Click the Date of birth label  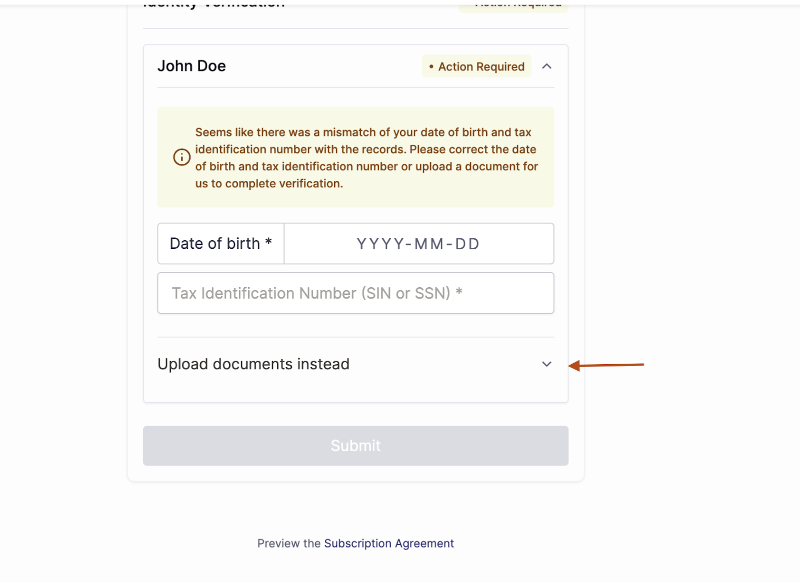[221, 244]
